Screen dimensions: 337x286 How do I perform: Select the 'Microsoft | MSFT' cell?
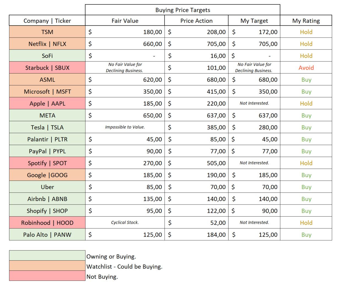(47, 91)
